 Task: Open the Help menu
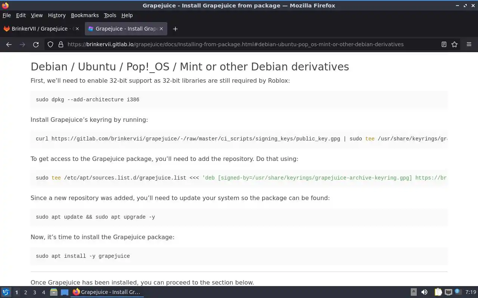coord(127,15)
